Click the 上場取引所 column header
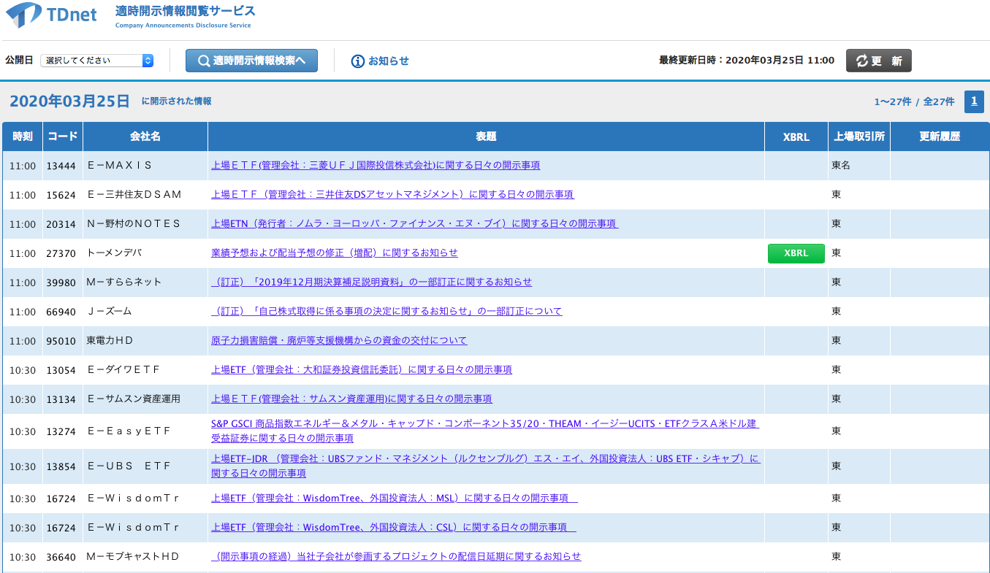Screen dimensions: 990x573 [x=859, y=136]
